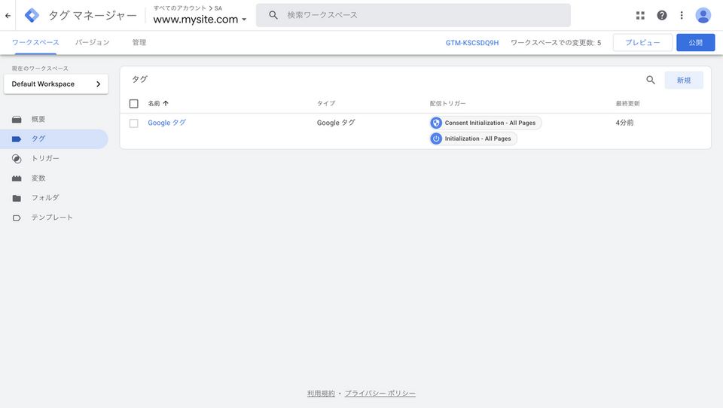Click the プレビュー button
Image resolution: width=723 pixels, height=408 pixels.
click(x=642, y=43)
